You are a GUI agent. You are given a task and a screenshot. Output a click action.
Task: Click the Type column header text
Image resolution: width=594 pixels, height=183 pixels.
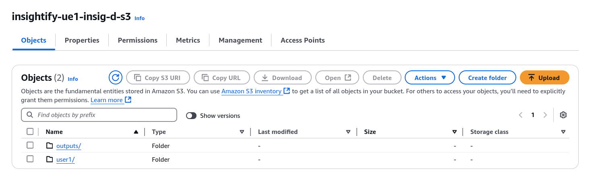(159, 132)
